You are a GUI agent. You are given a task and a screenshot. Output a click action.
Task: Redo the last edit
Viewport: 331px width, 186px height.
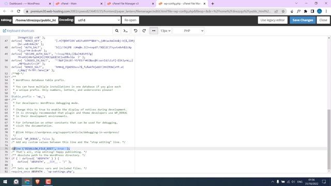point(144,31)
